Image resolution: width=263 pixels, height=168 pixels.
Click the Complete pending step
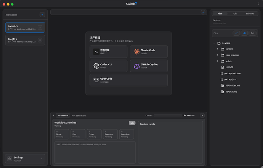tap(127, 134)
